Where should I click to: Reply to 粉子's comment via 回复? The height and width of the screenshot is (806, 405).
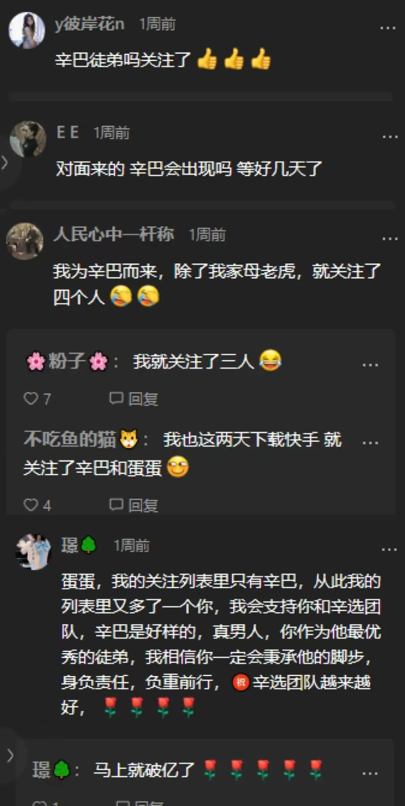[134, 399]
